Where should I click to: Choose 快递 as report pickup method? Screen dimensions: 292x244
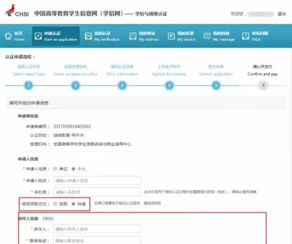click(x=73, y=204)
